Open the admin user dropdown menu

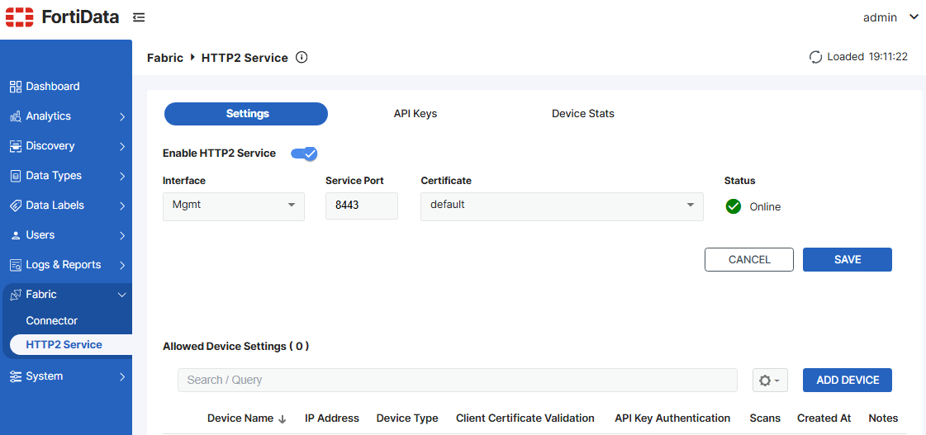pos(890,17)
